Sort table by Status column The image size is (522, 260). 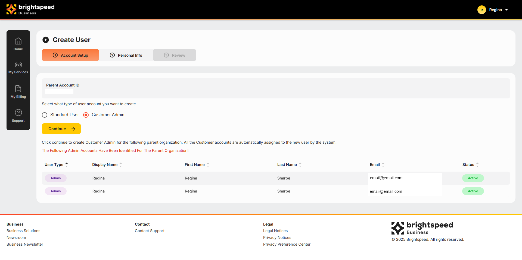click(x=477, y=165)
